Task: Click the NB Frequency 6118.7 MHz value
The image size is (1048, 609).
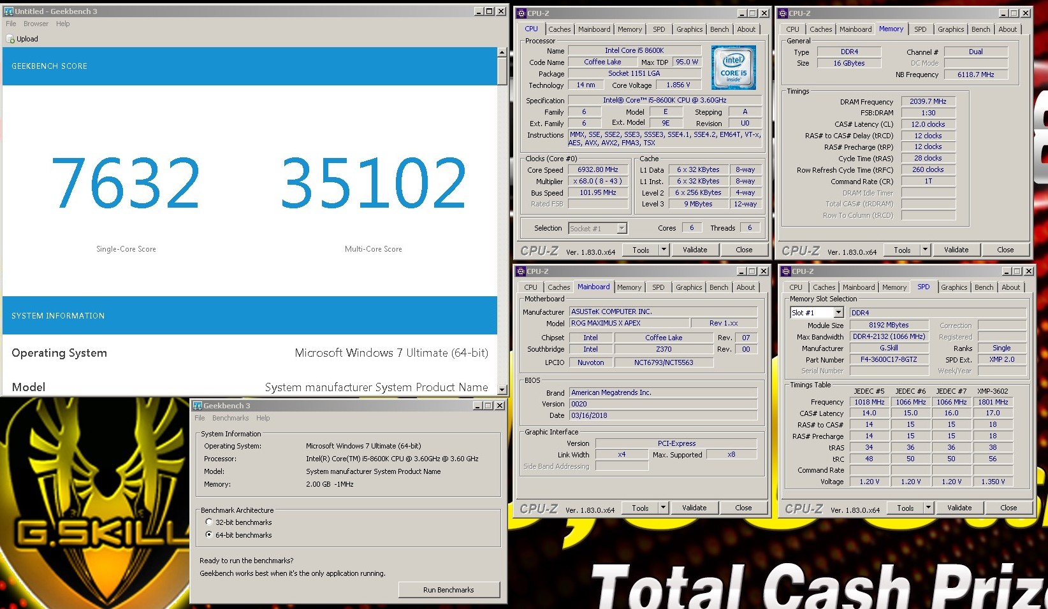Action: click(975, 75)
